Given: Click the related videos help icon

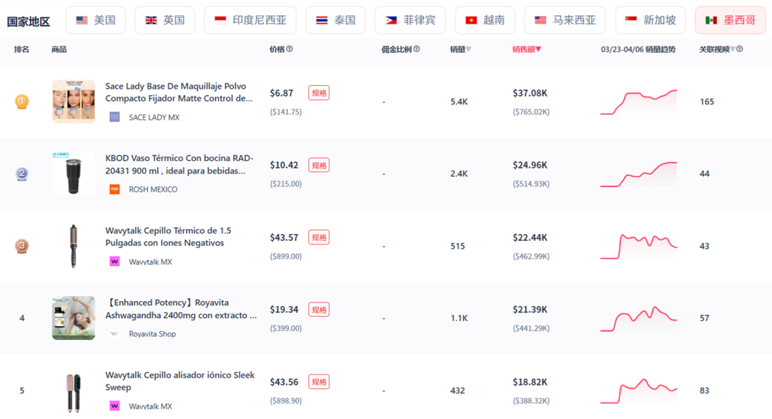Looking at the screenshot, I should [x=740, y=49].
